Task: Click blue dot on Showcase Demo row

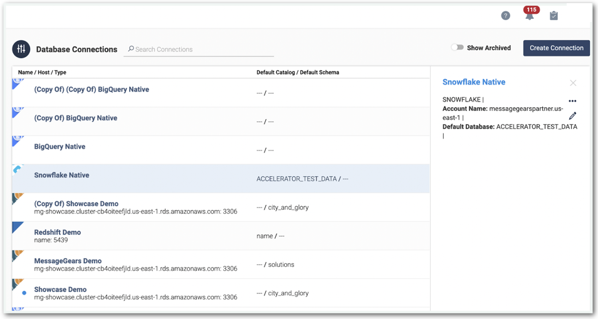Action: [x=24, y=293]
